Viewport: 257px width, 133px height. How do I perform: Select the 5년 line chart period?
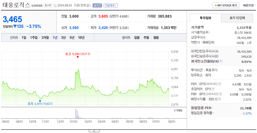tap(72, 38)
